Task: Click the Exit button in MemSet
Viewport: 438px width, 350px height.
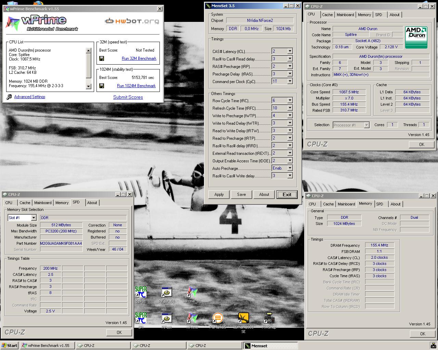Action: (x=287, y=194)
